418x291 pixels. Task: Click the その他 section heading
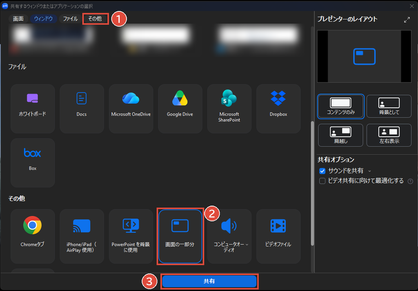pos(16,199)
